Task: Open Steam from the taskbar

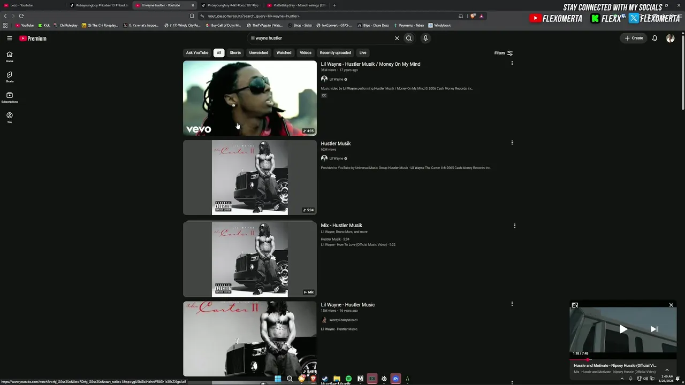Action: click(x=325, y=379)
